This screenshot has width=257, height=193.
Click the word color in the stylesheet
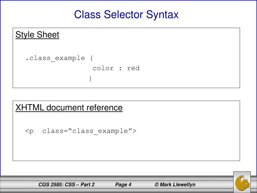point(103,68)
